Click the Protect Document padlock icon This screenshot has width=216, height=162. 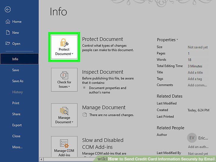[x=64, y=42]
